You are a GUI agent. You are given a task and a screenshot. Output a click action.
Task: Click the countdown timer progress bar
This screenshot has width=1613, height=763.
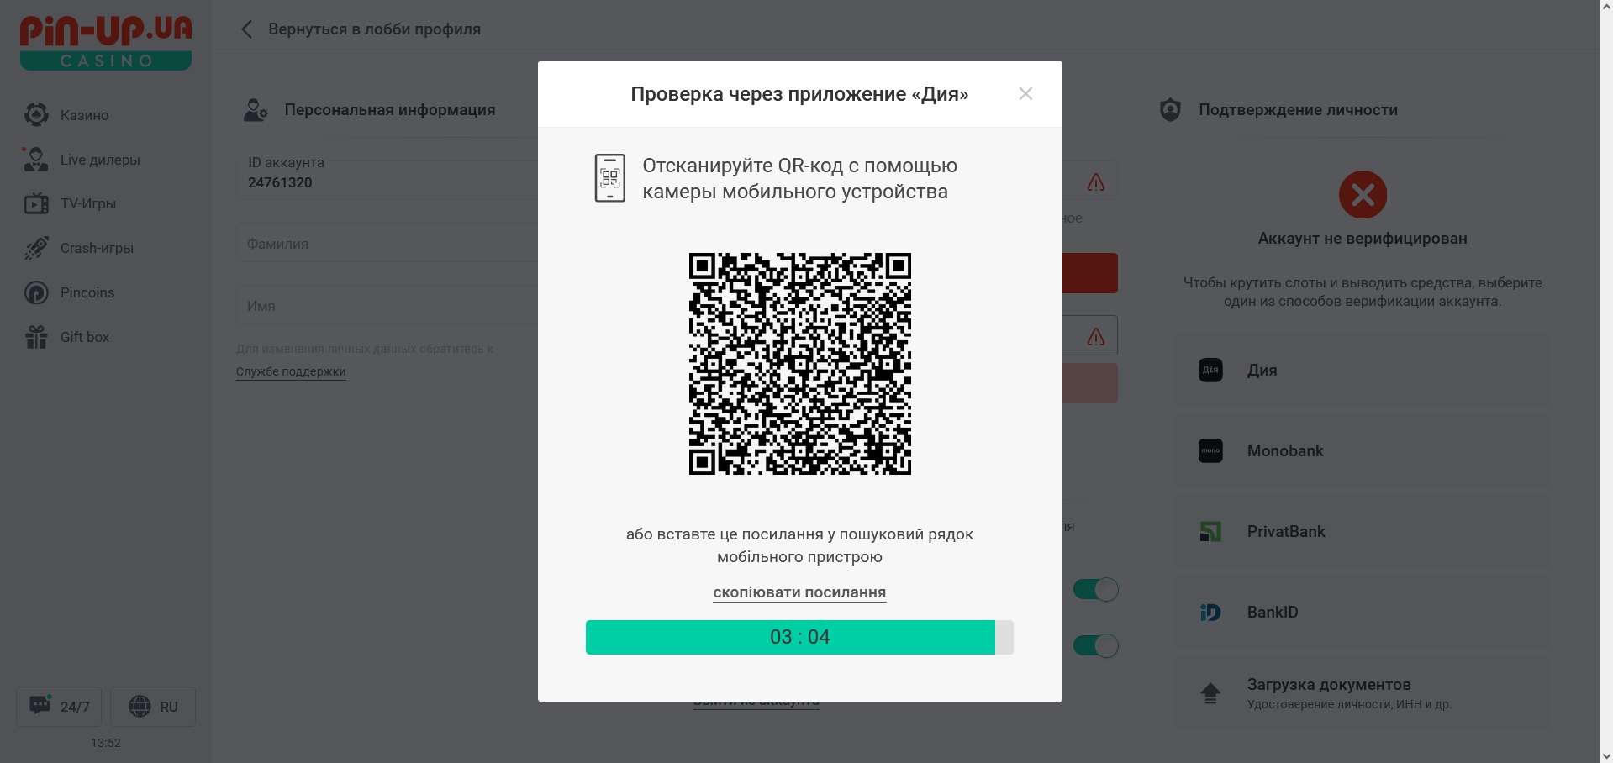[799, 637]
